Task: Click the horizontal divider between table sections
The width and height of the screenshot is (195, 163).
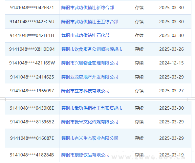Action: pyautogui.click(x=97, y=99)
